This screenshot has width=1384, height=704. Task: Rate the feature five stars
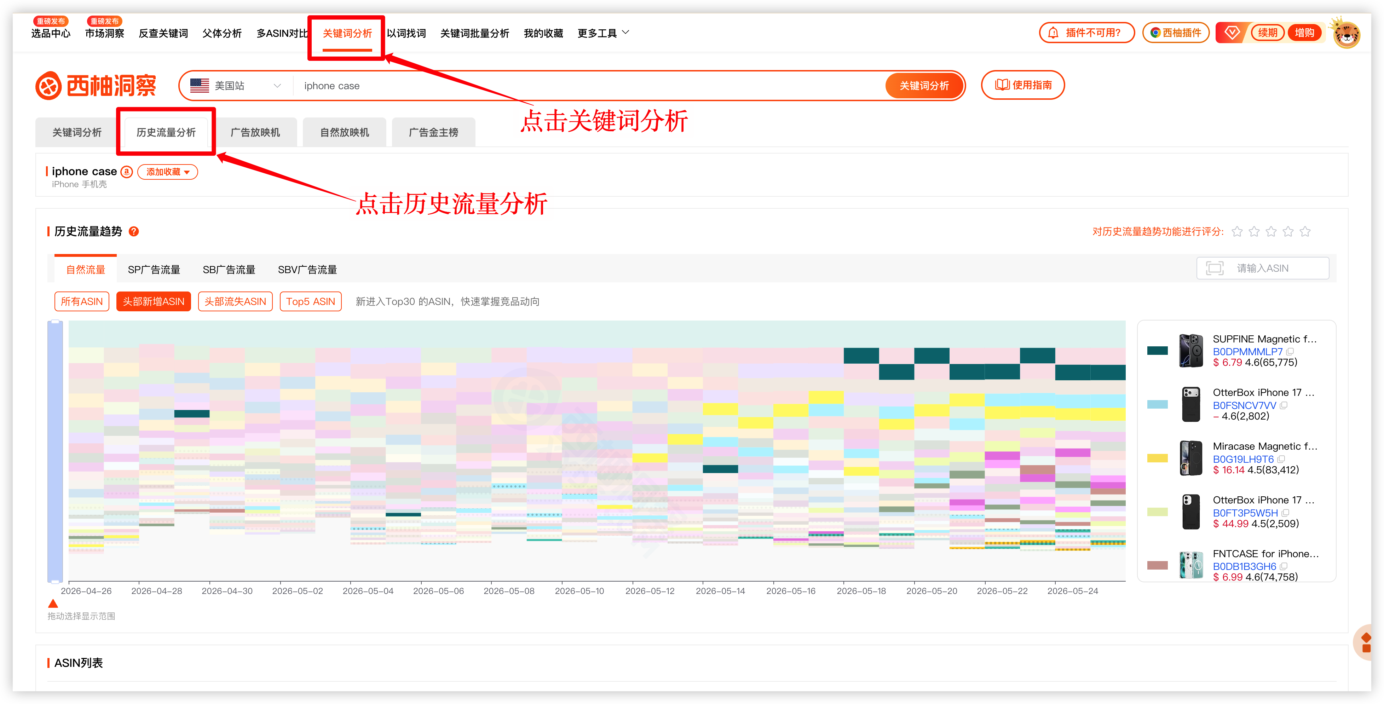coord(1305,232)
